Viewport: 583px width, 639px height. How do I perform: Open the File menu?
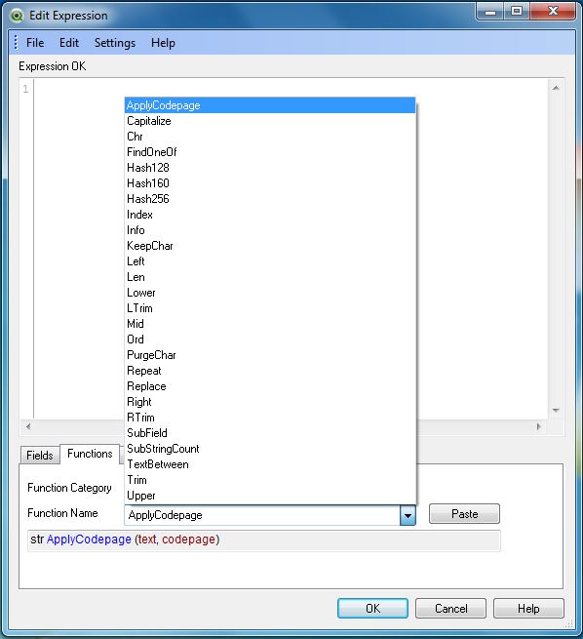[35, 43]
